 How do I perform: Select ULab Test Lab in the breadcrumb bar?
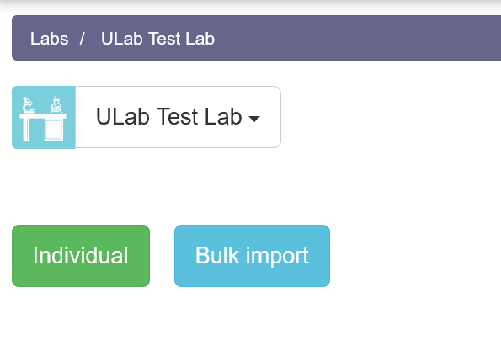[157, 39]
